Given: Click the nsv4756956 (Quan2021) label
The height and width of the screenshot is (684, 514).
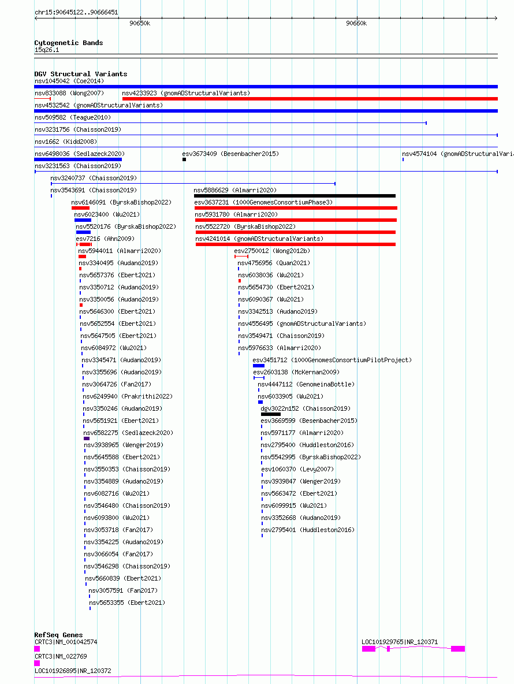Looking at the screenshot, I should click(x=274, y=263).
